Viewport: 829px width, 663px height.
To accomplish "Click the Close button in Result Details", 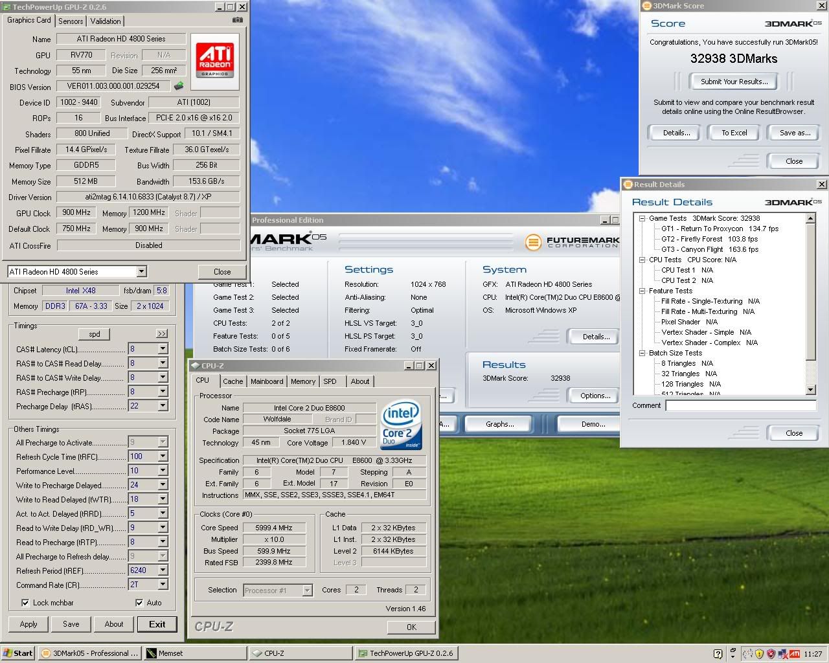I will click(x=794, y=433).
